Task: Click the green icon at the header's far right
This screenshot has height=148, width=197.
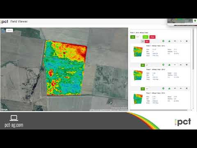Action: [195, 21]
